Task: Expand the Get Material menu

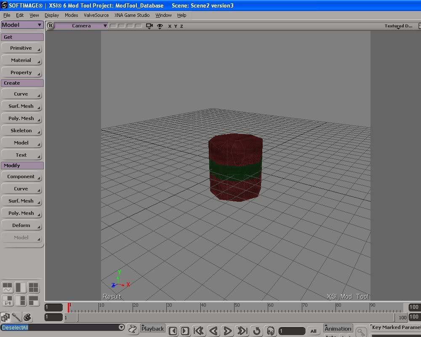Action: pyautogui.click(x=21, y=60)
